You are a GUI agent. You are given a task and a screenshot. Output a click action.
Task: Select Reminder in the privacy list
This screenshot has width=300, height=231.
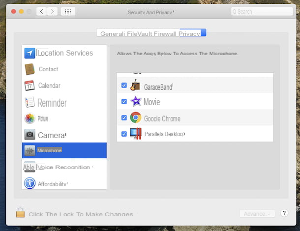tap(64, 102)
